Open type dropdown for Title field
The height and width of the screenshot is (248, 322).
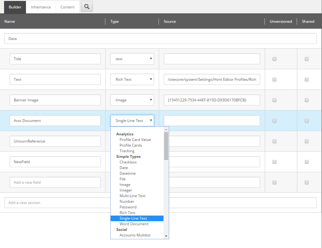click(x=132, y=59)
